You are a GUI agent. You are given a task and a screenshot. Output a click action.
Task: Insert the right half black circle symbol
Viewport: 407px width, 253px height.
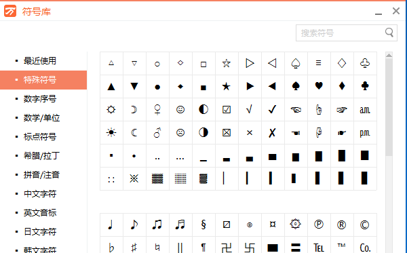[203, 132]
